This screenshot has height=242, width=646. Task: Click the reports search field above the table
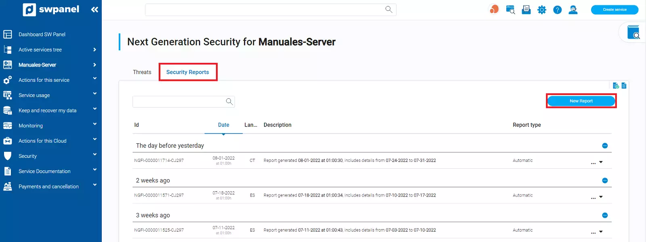point(178,101)
